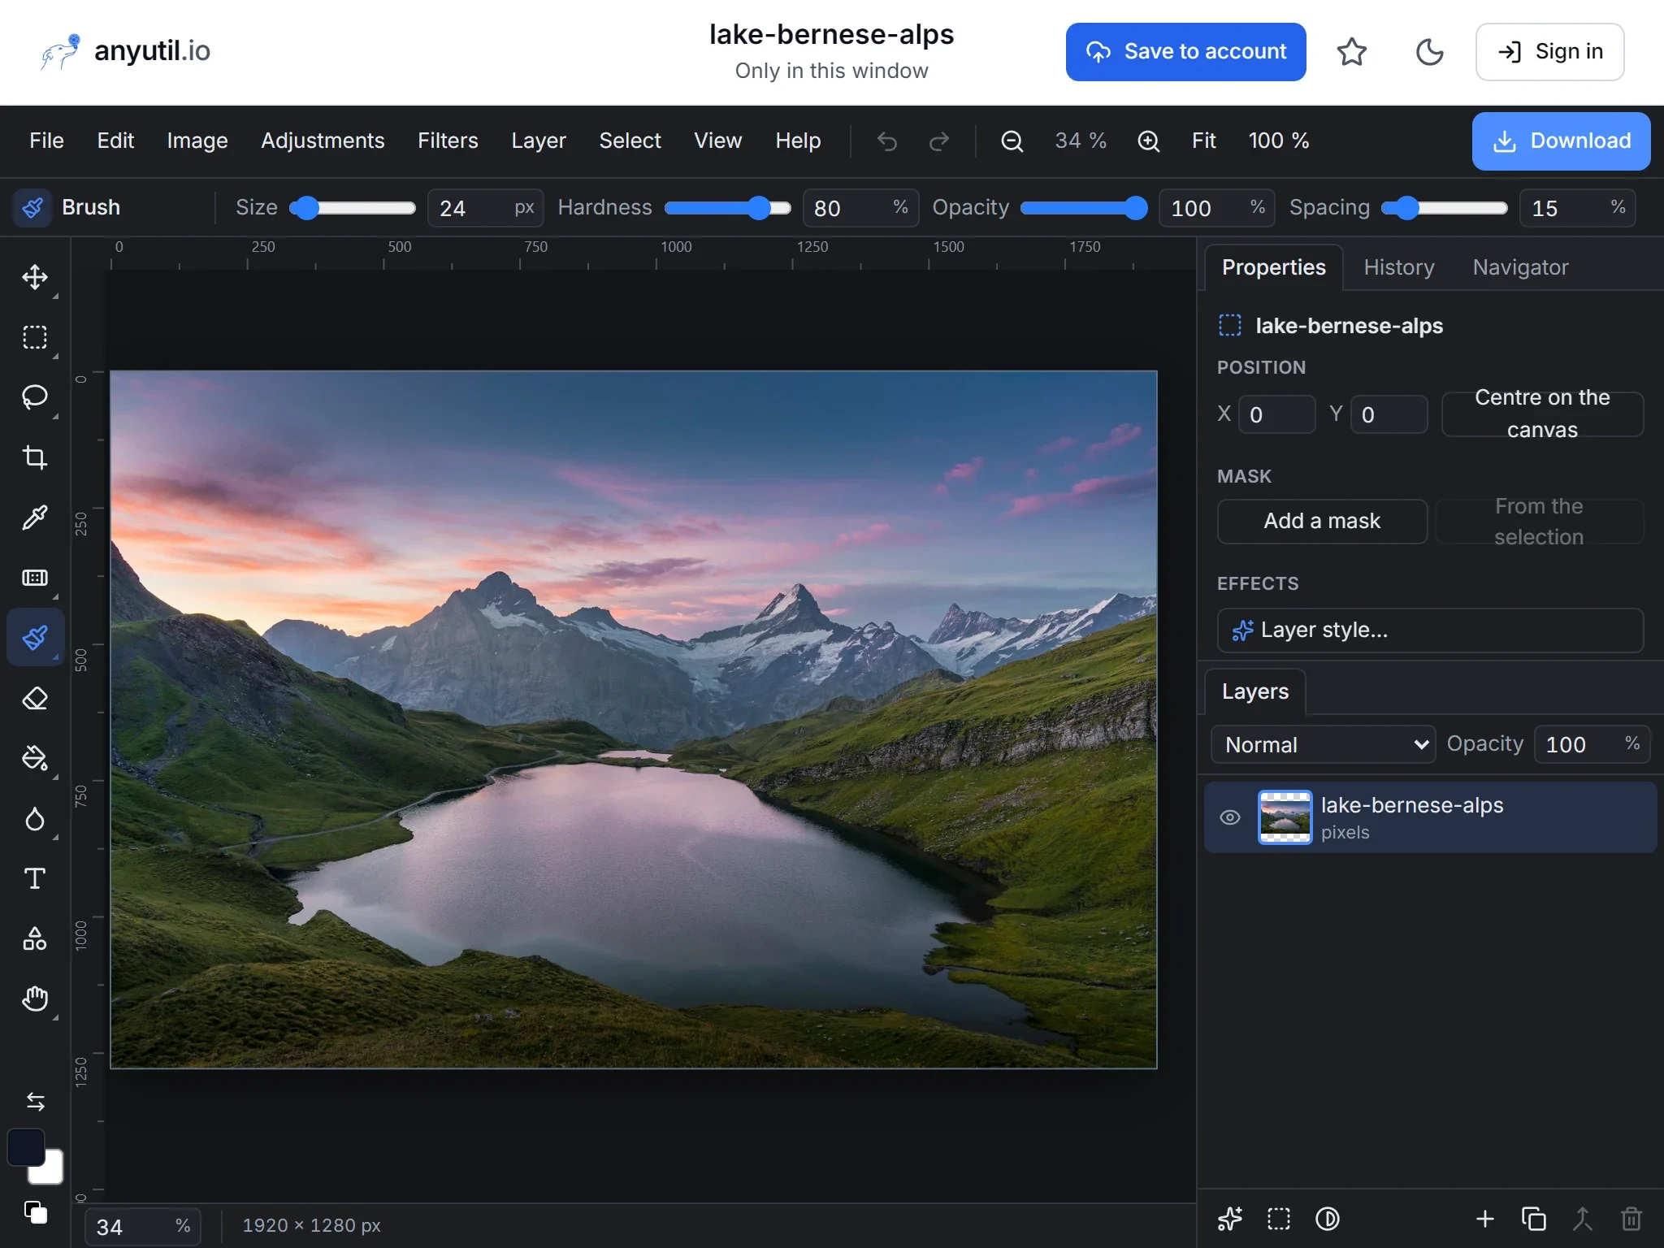Add adjustment layer half-circle icon
The height and width of the screenshot is (1248, 1664).
1328,1219
